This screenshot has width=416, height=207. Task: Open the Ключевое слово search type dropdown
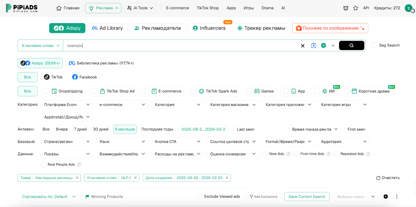point(41,46)
